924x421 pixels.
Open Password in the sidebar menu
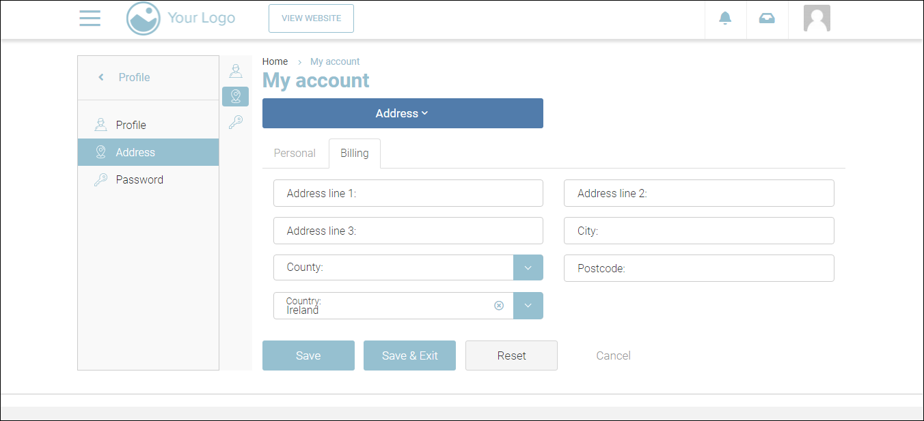coord(139,179)
